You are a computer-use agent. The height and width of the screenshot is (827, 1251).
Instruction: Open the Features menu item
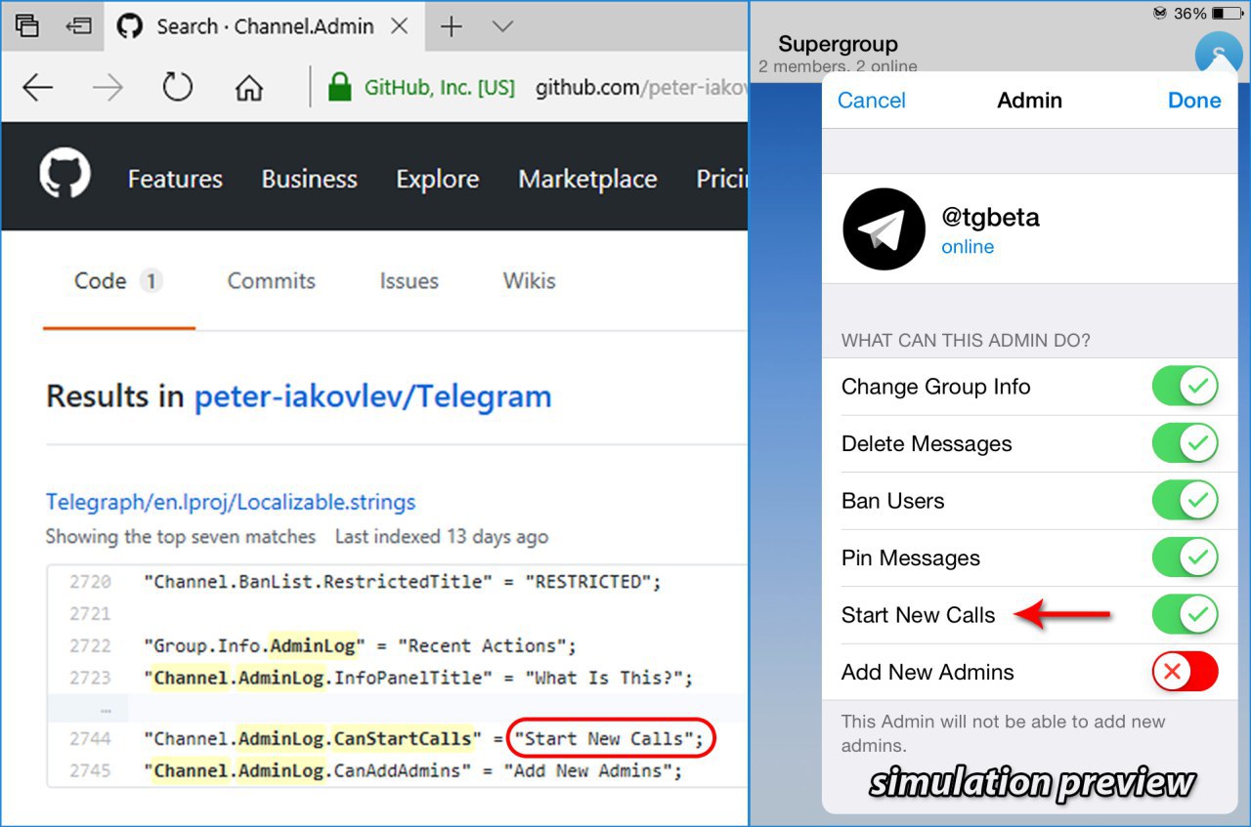(175, 179)
